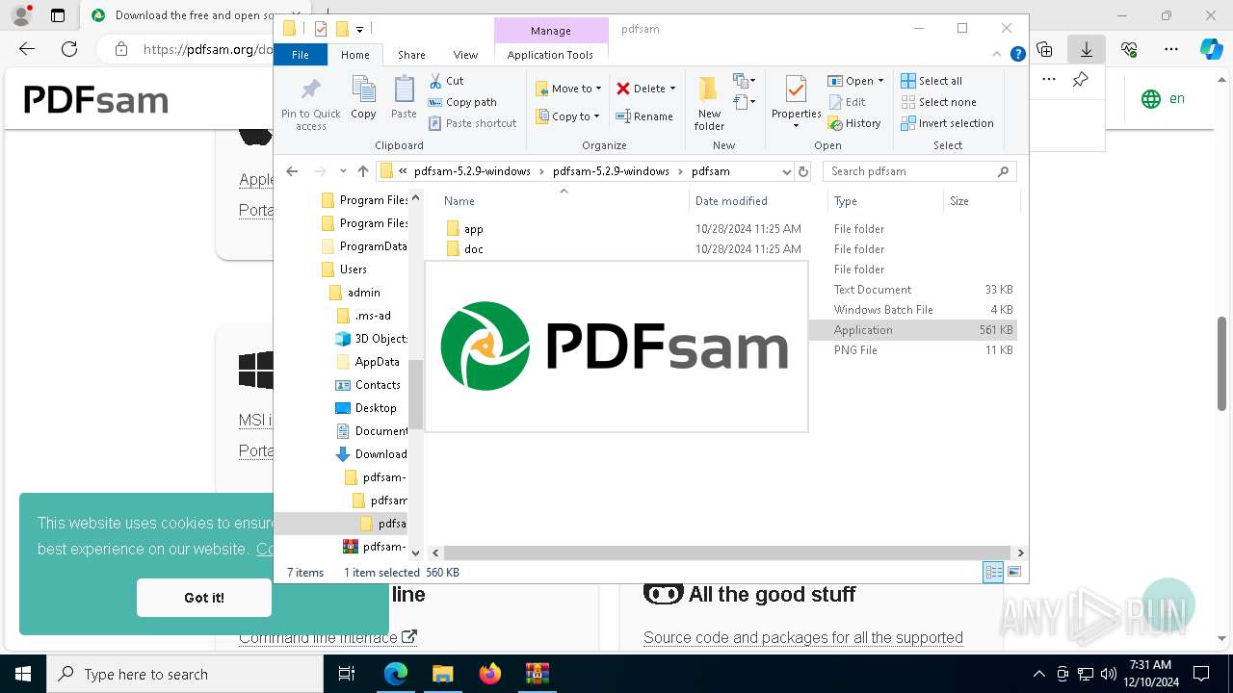Open WinRAR from taskbar
1233x693 pixels.
point(537,674)
